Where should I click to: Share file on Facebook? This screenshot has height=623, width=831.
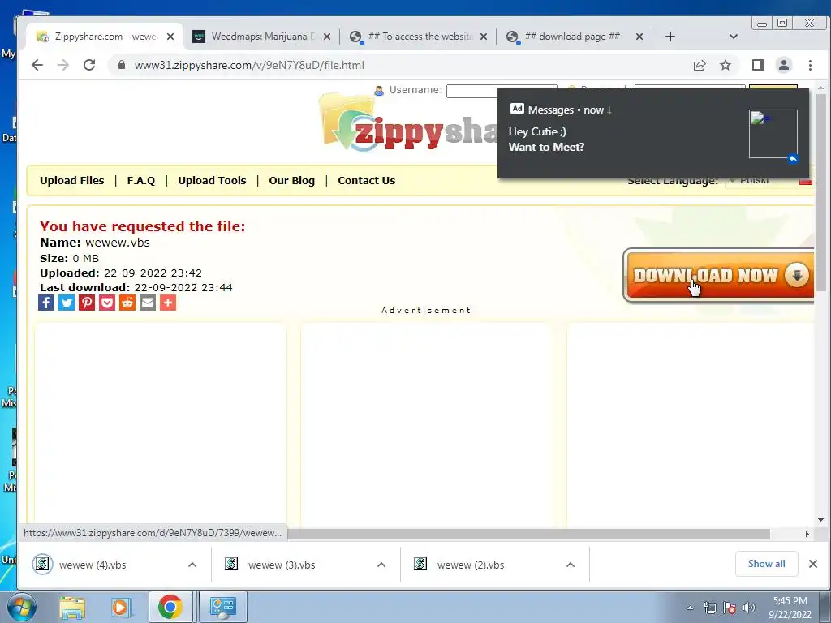point(46,303)
